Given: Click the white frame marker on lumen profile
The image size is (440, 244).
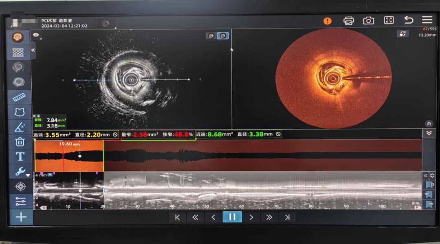Looking at the screenshot, I should point(80,156).
